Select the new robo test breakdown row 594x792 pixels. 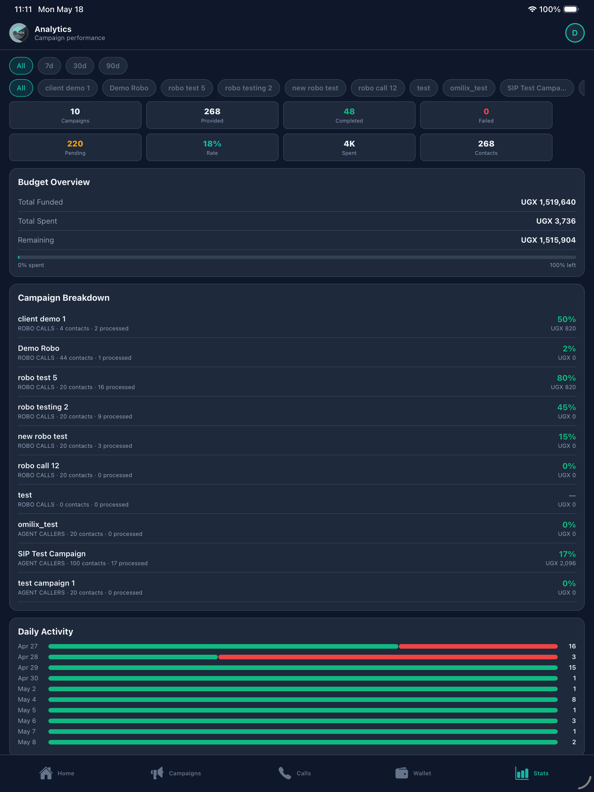(297, 441)
